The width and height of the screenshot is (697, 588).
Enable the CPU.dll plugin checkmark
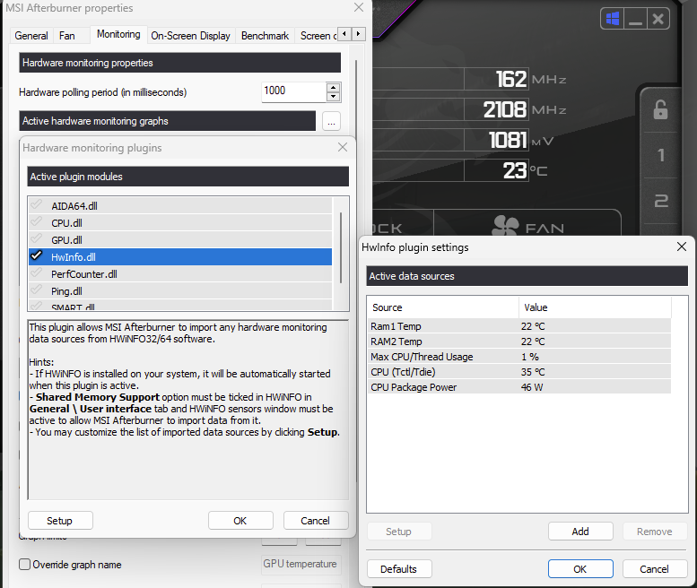pos(37,221)
